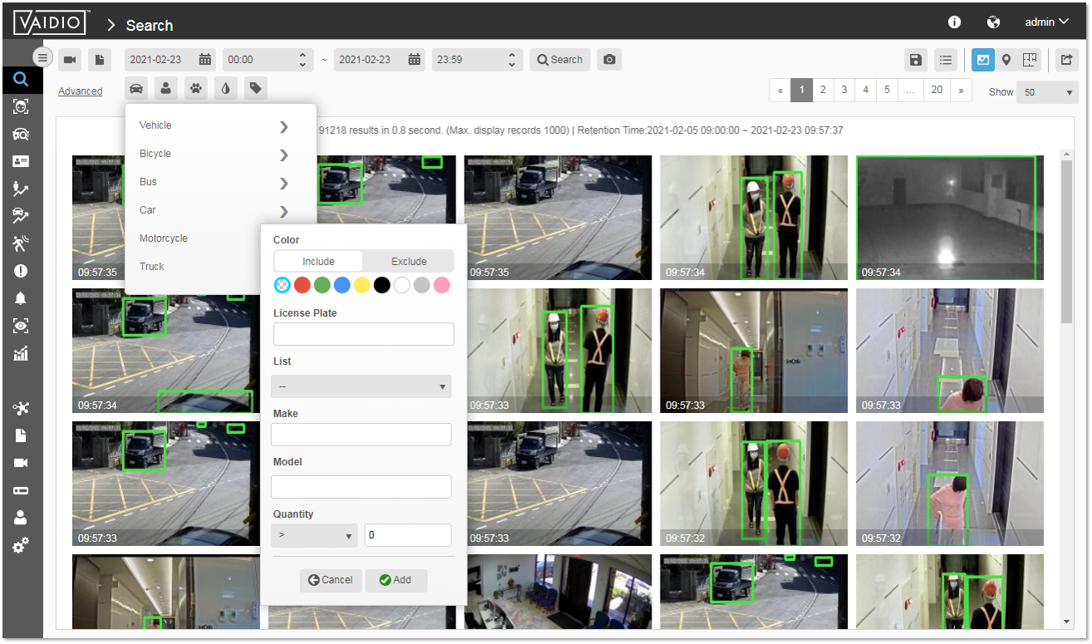
Task: Open the Show 50 results dropdown
Action: point(1047,92)
